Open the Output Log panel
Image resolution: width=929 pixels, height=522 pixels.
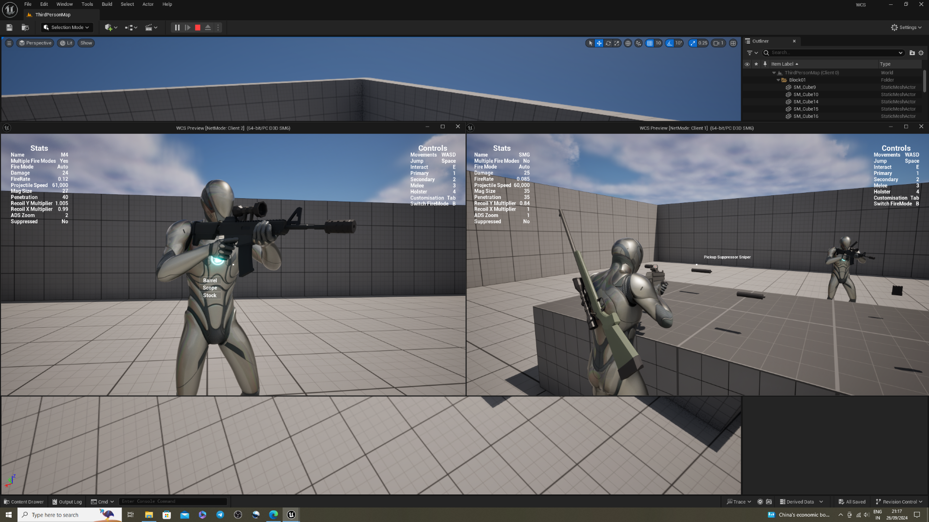[x=67, y=502]
